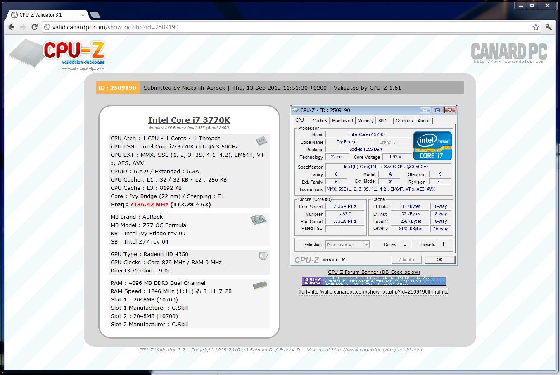Viewport: 560px width, 375px height.
Task: Reload the page with refresh icon
Action: tap(35, 27)
